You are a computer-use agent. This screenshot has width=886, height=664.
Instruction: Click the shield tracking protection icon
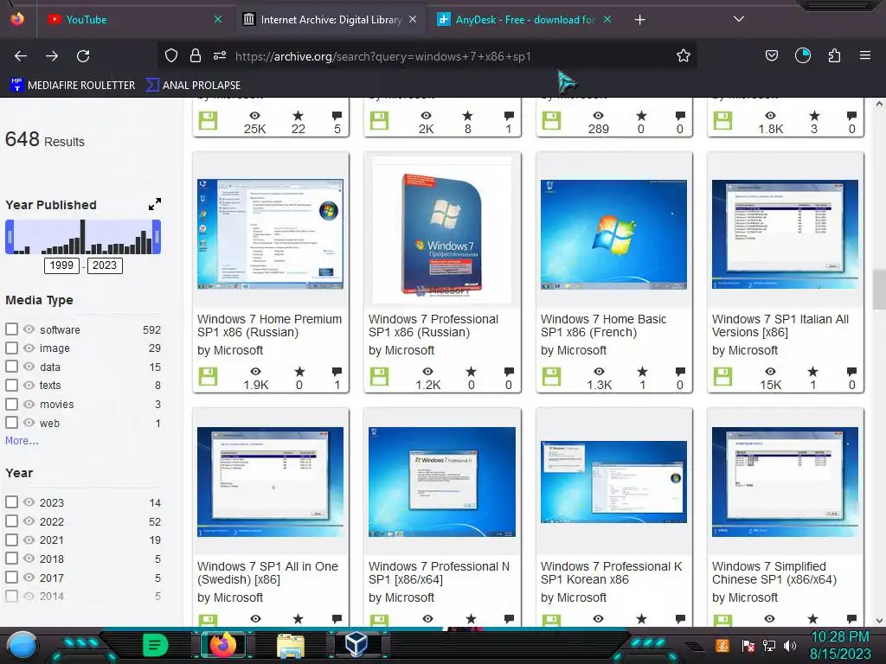171,55
